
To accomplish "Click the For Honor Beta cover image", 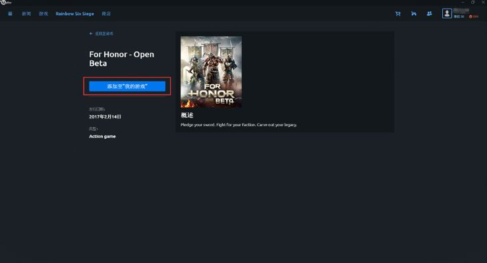I will pyautogui.click(x=211, y=72).
